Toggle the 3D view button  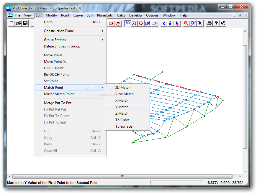point(127,23)
